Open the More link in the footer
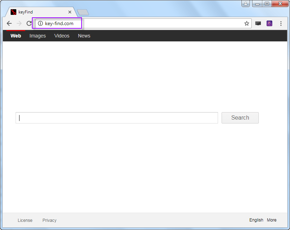Viewport: 290px width, 230px height. pos(272,220)
